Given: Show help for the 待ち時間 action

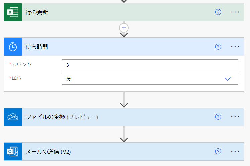Looking at the screenshot, I should pos(218,47).
